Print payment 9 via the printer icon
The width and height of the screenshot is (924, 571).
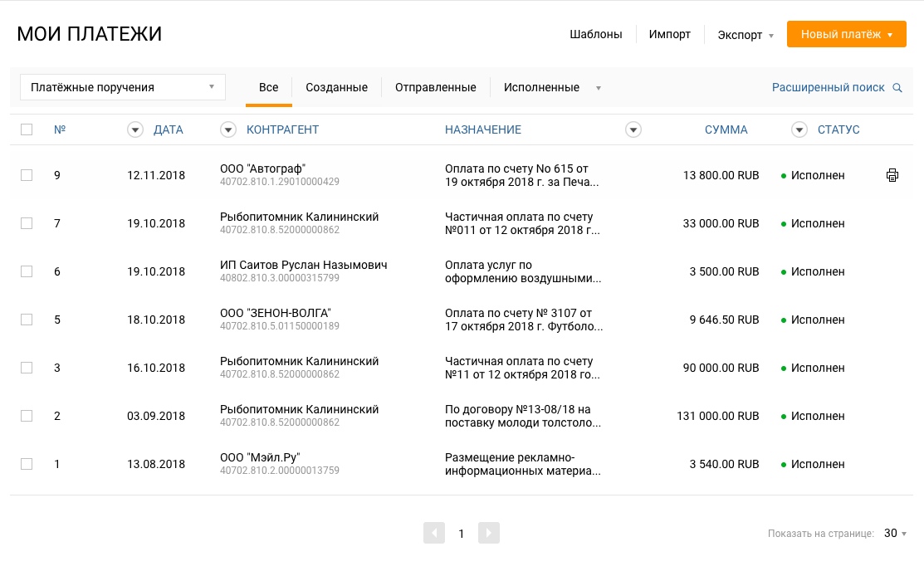pyautogui.click(x=892, y=175)
